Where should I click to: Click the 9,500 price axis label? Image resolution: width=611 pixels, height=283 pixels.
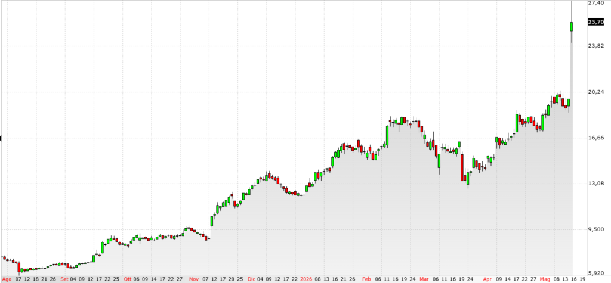[596, 229]
